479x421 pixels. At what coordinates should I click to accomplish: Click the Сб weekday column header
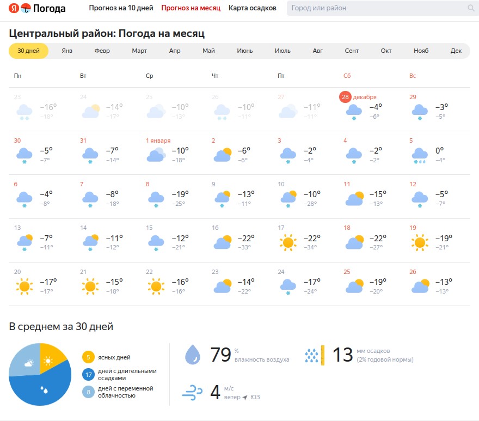coord(347,76)
